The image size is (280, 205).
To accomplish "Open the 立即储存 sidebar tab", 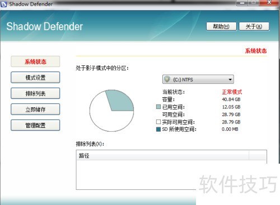I will (35, 109).
